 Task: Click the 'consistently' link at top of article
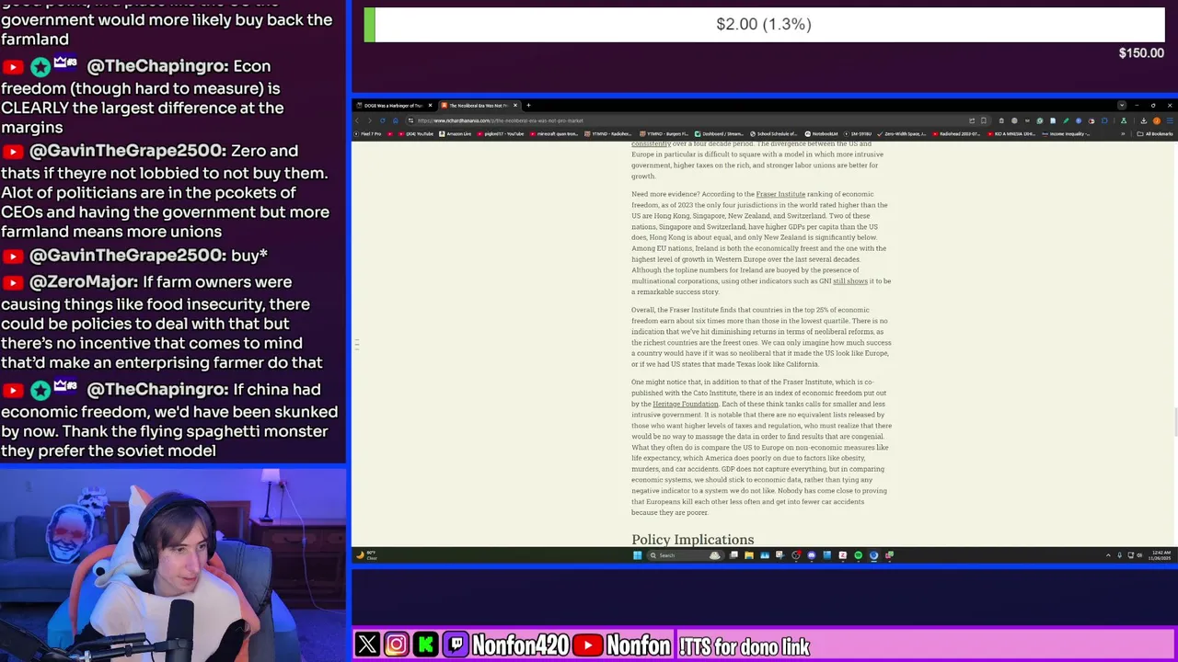tap(651, 143)
